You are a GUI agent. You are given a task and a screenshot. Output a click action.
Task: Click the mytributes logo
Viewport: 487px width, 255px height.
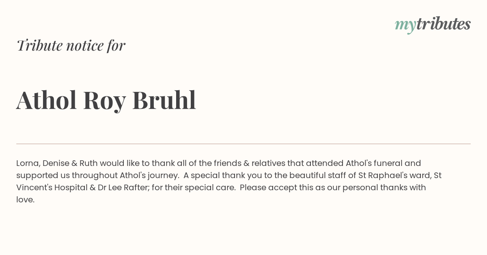433,25
